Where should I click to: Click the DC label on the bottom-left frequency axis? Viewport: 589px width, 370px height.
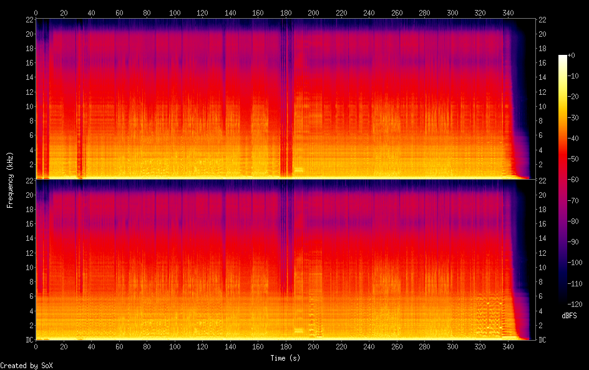pyautogui.click(x=29, y=339)
